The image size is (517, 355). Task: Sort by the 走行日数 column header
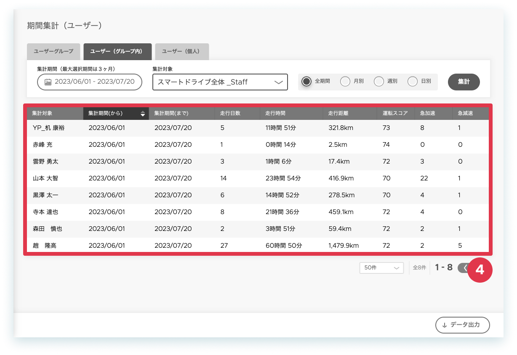tap(237, 114)
